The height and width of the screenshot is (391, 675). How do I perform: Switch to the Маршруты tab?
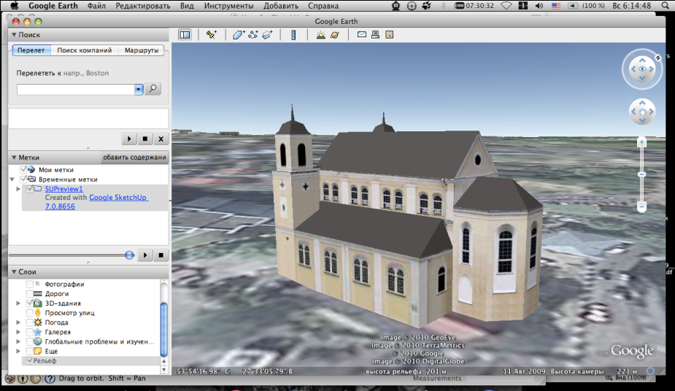(143, 50)
